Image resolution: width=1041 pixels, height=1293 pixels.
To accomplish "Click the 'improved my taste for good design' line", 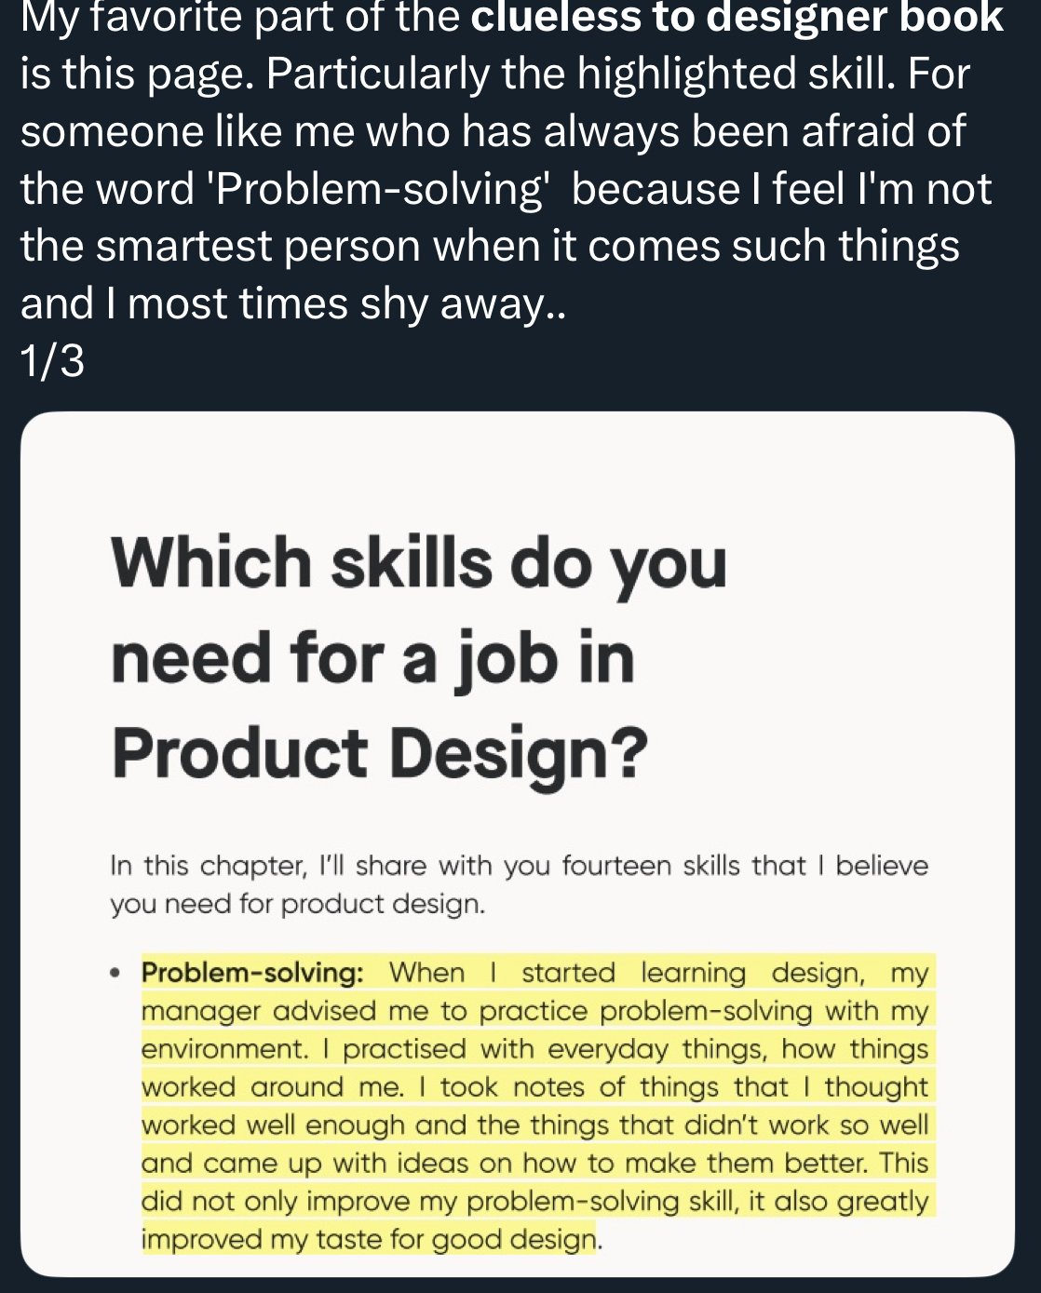I will coord(369,1240).
